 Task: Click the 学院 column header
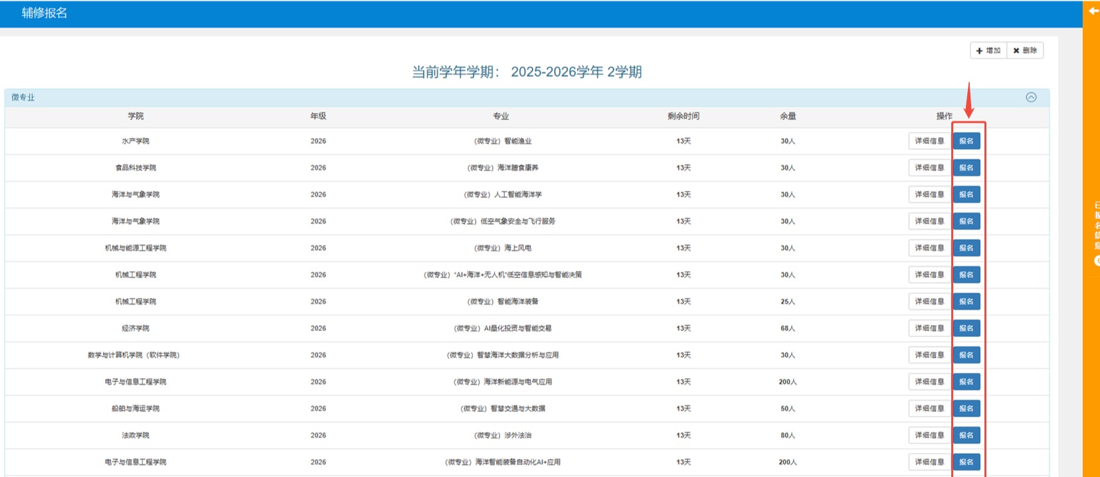point(136,116)
